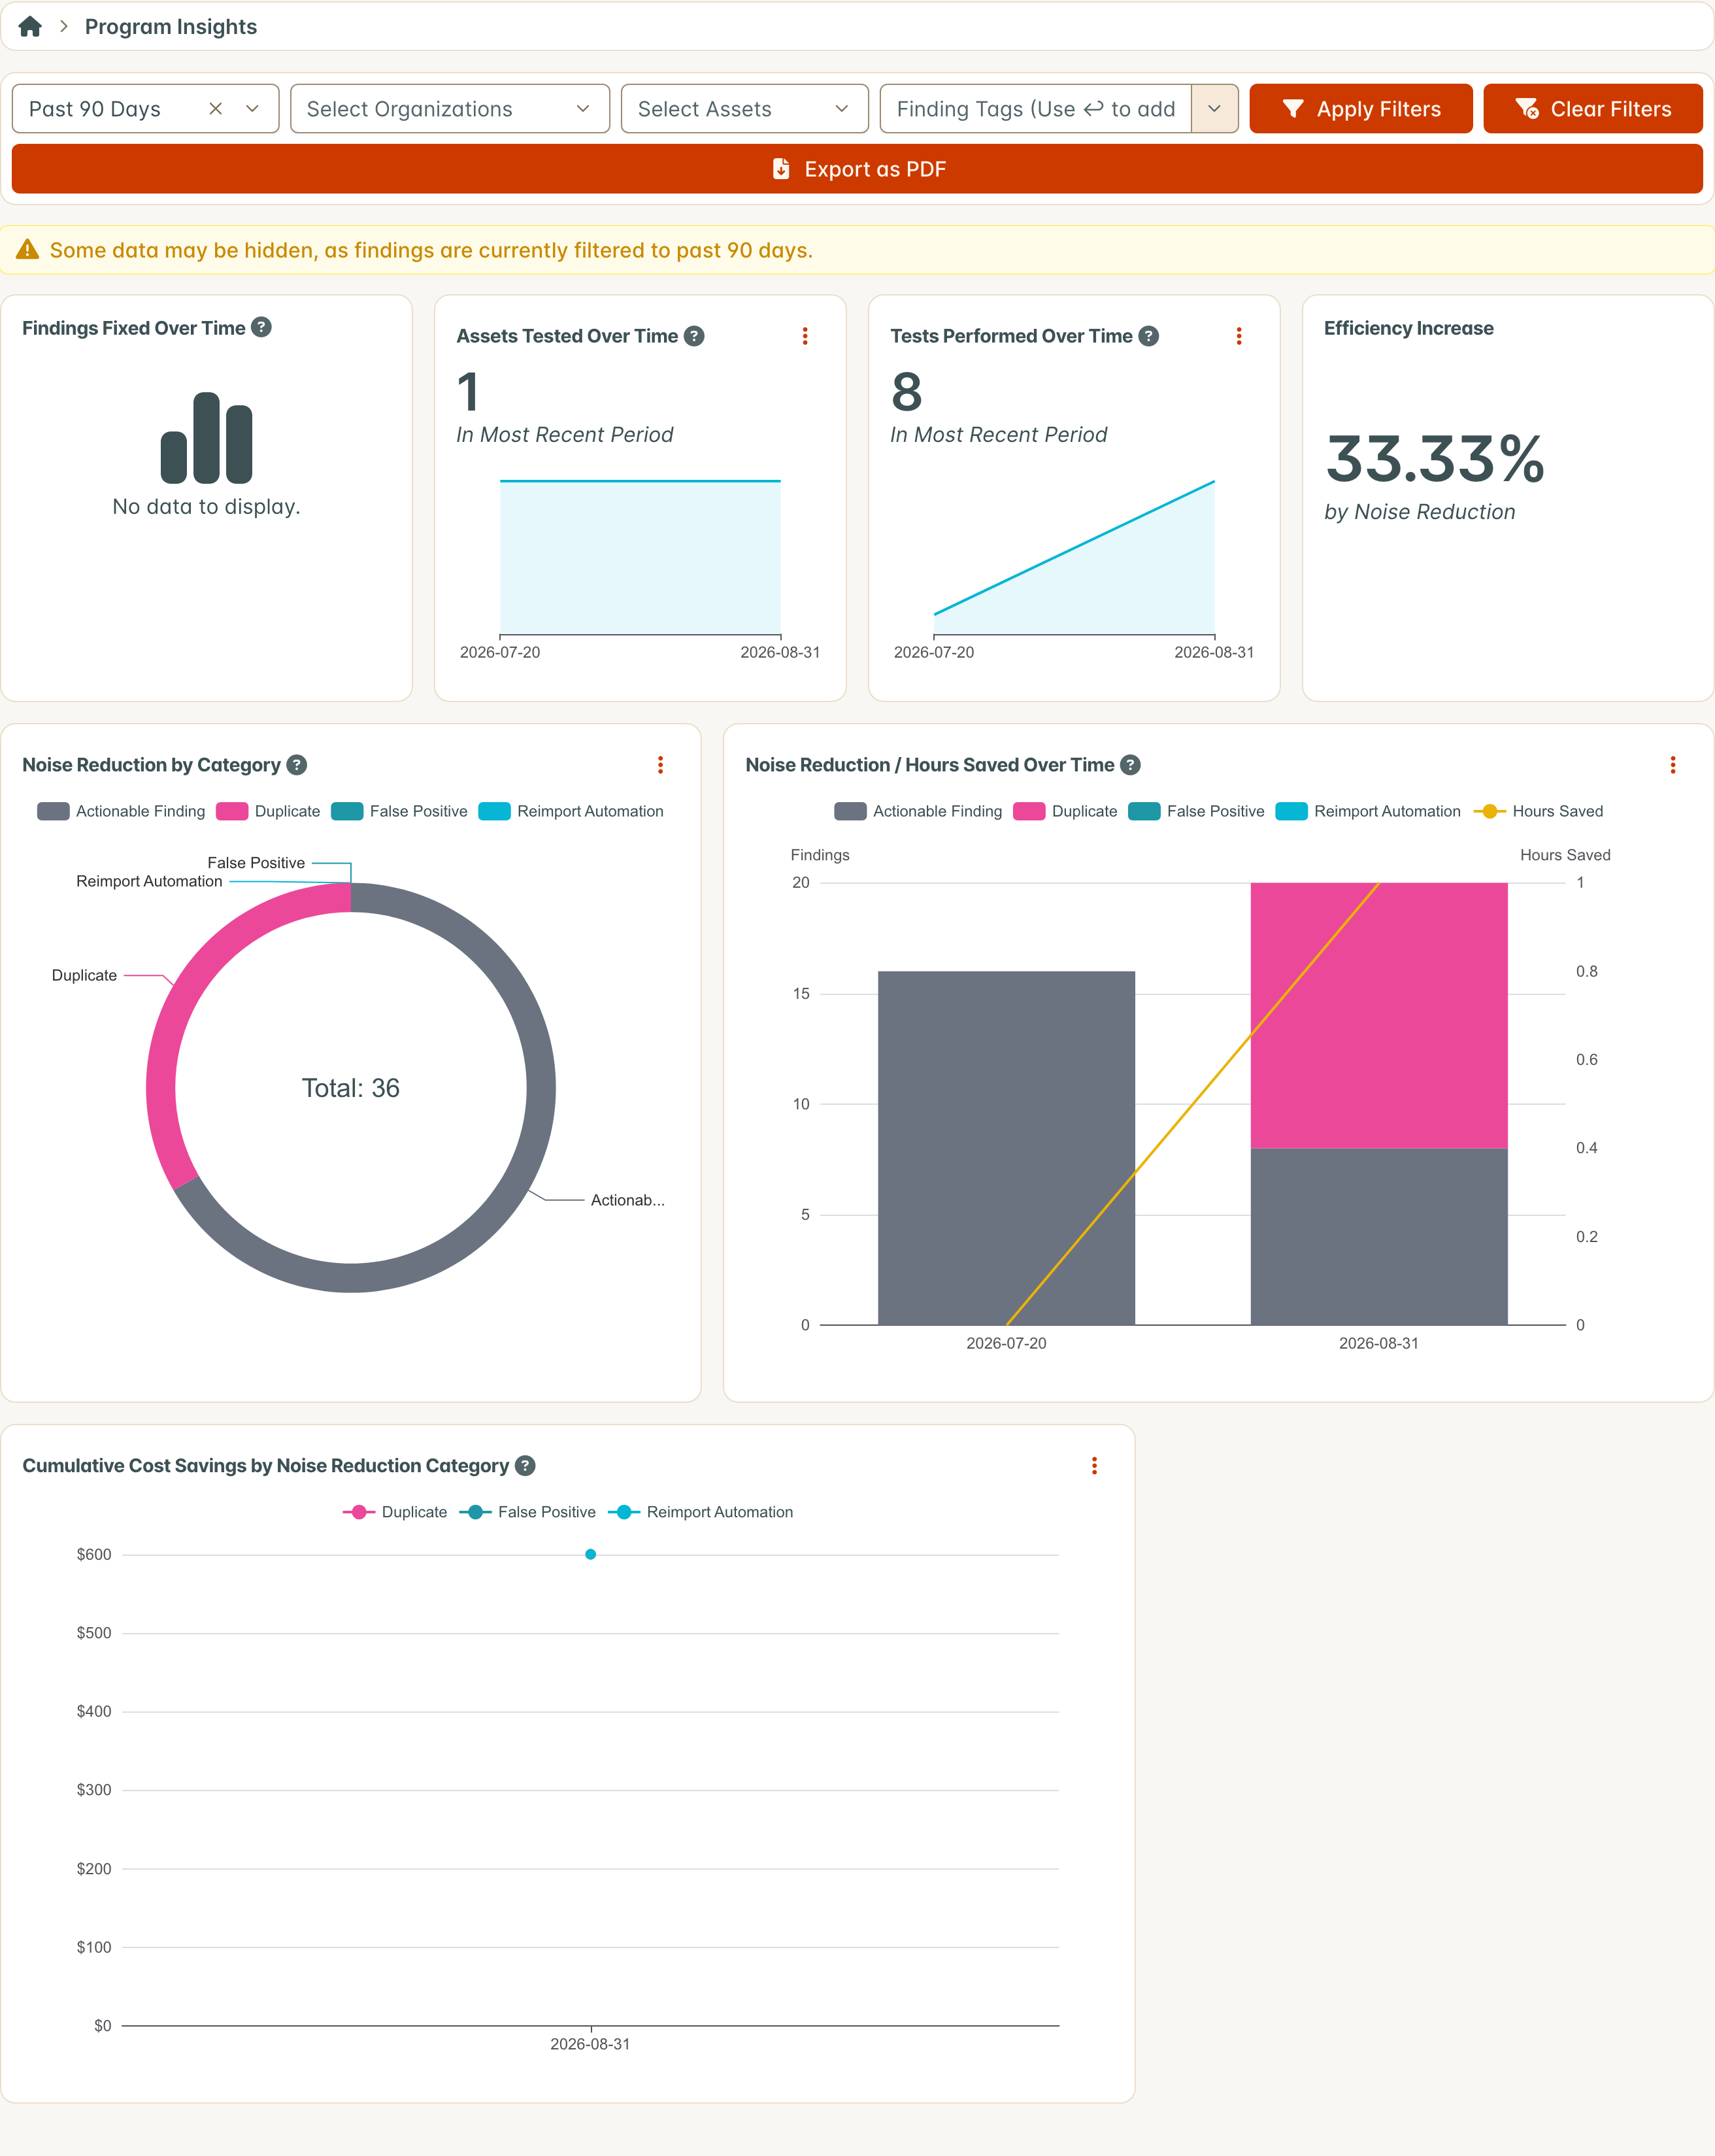The width and height of the screenshot is (1715, 2156).
Task: Toggle Actionable Finding in donut chart legend
Action: point(121,811)
